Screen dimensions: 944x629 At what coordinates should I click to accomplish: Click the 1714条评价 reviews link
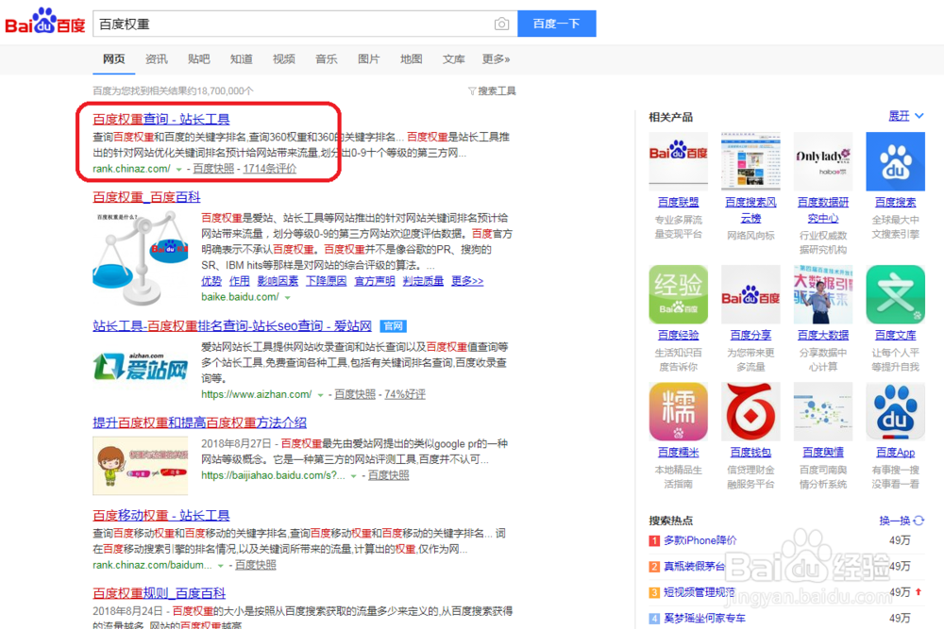(x=270, y=169)
